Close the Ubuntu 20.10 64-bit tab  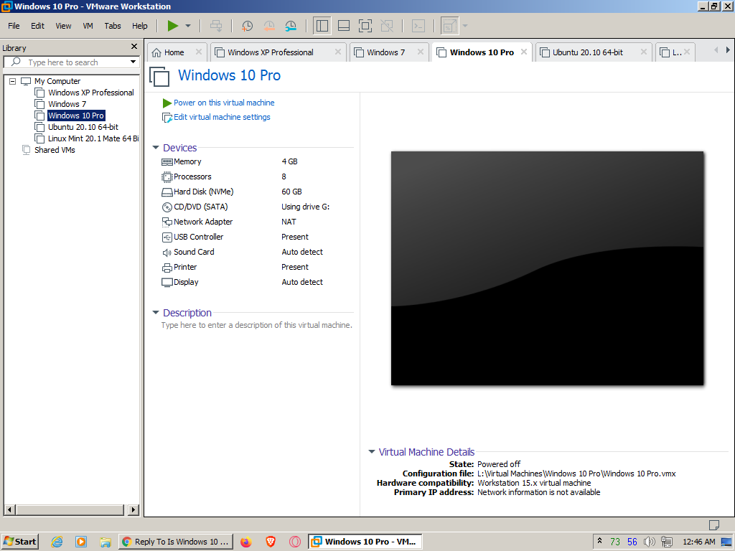coord(644,52)
